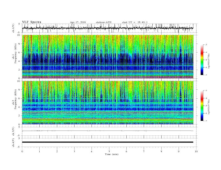
Task: Select the "start UT = 18:40:1" text
Action: pos(135,22)
